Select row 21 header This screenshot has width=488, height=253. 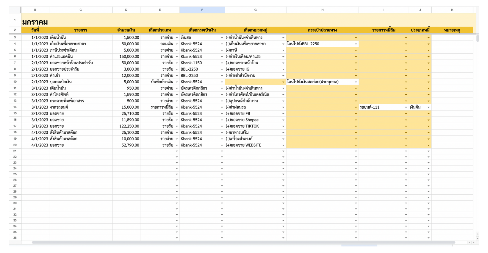click(x=15, y=151)
